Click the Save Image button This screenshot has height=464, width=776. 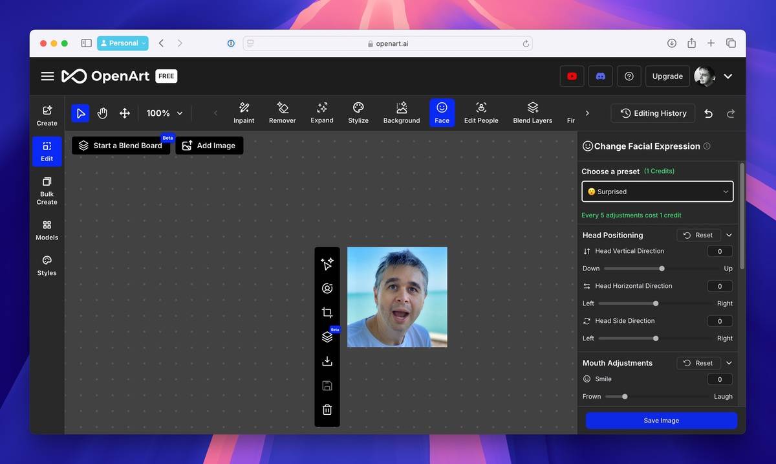pos(661,421)
